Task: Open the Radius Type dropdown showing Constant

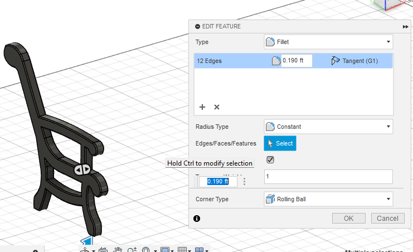Action: 328,127
